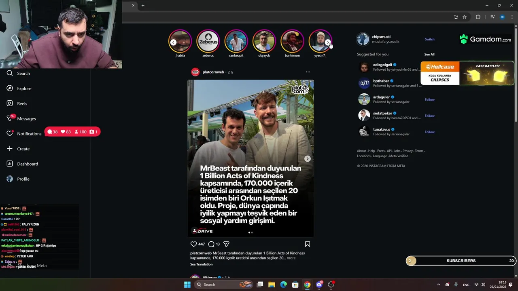Open chipsmusti account avatar
This screenshot has width=518, height=291.
[363, 39]
